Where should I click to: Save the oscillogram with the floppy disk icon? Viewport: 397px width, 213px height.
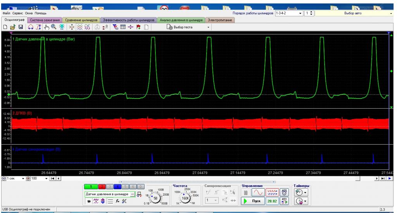[21, 27]
